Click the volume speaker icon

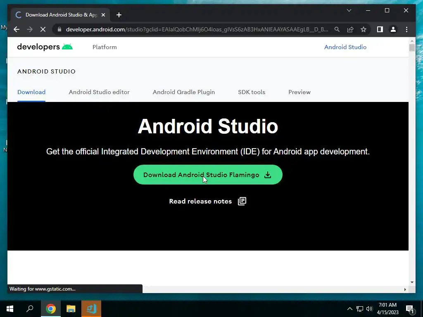point(369,309)
